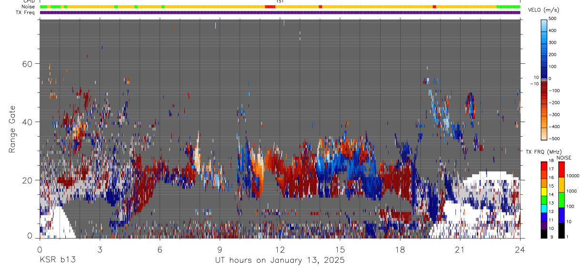Click the 20 tick on Range Gate axis

click(x=28, y=180)
